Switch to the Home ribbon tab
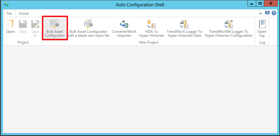Screen dimensions: 280x136 coord(24,14)
